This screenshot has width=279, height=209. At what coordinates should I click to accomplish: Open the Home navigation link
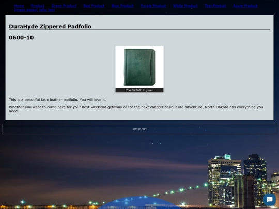coord(19,6)
